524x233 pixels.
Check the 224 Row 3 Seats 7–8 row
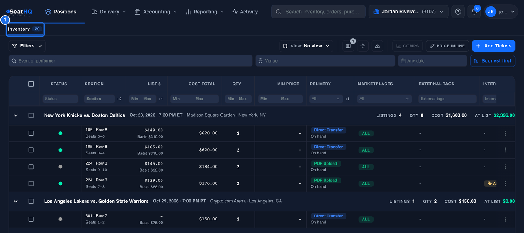[31, 183]
